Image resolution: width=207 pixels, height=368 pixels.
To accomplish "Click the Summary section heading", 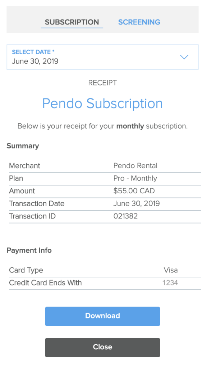I will tap(23, 146).
